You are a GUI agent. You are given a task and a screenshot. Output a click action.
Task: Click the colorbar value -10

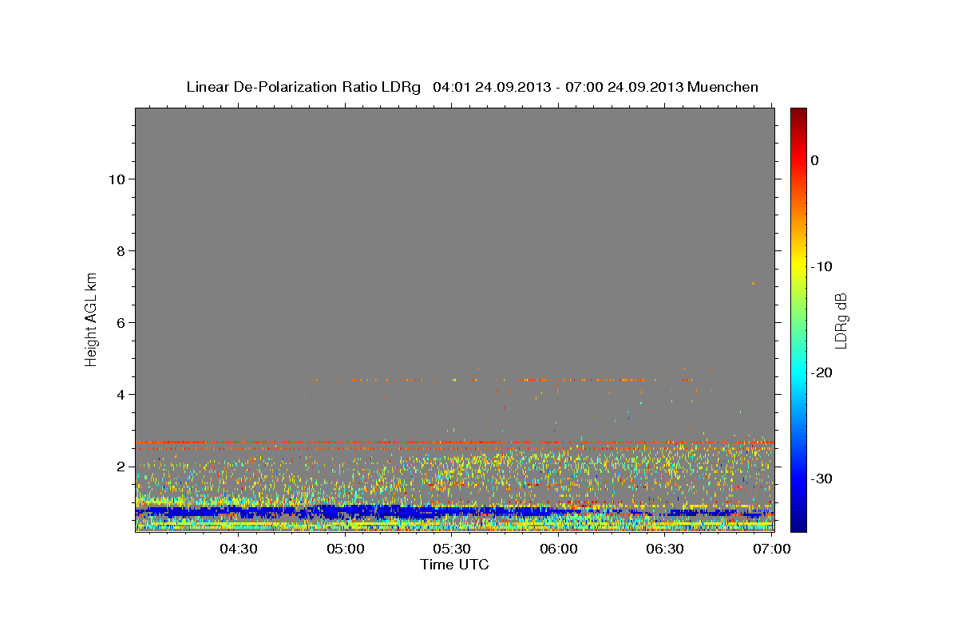pos(822,266)
